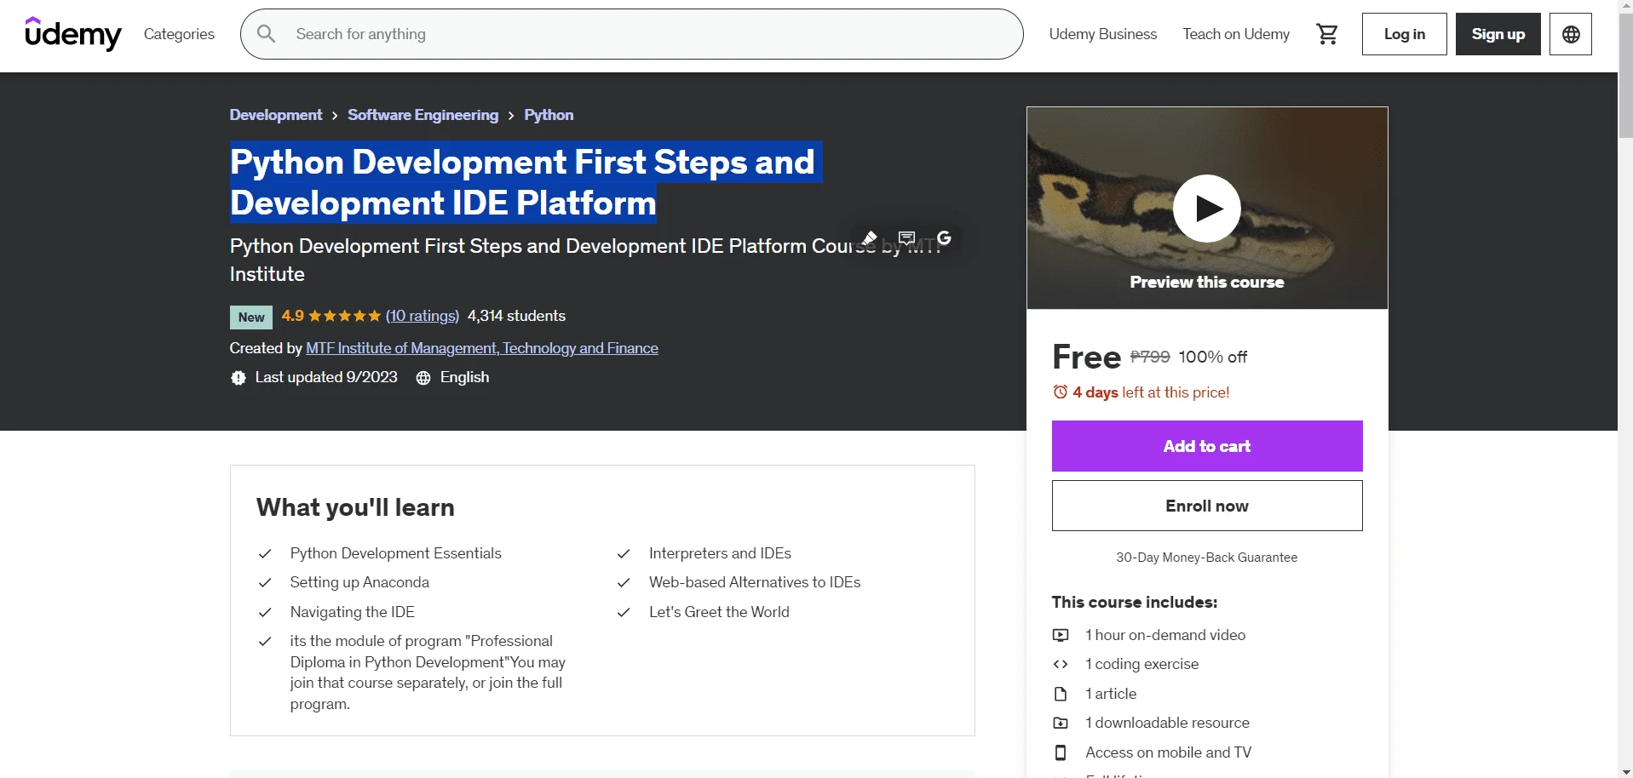Screen dimensions: 1633x778
Task: Click the last updated badge icon
Action: pos(239,377)
